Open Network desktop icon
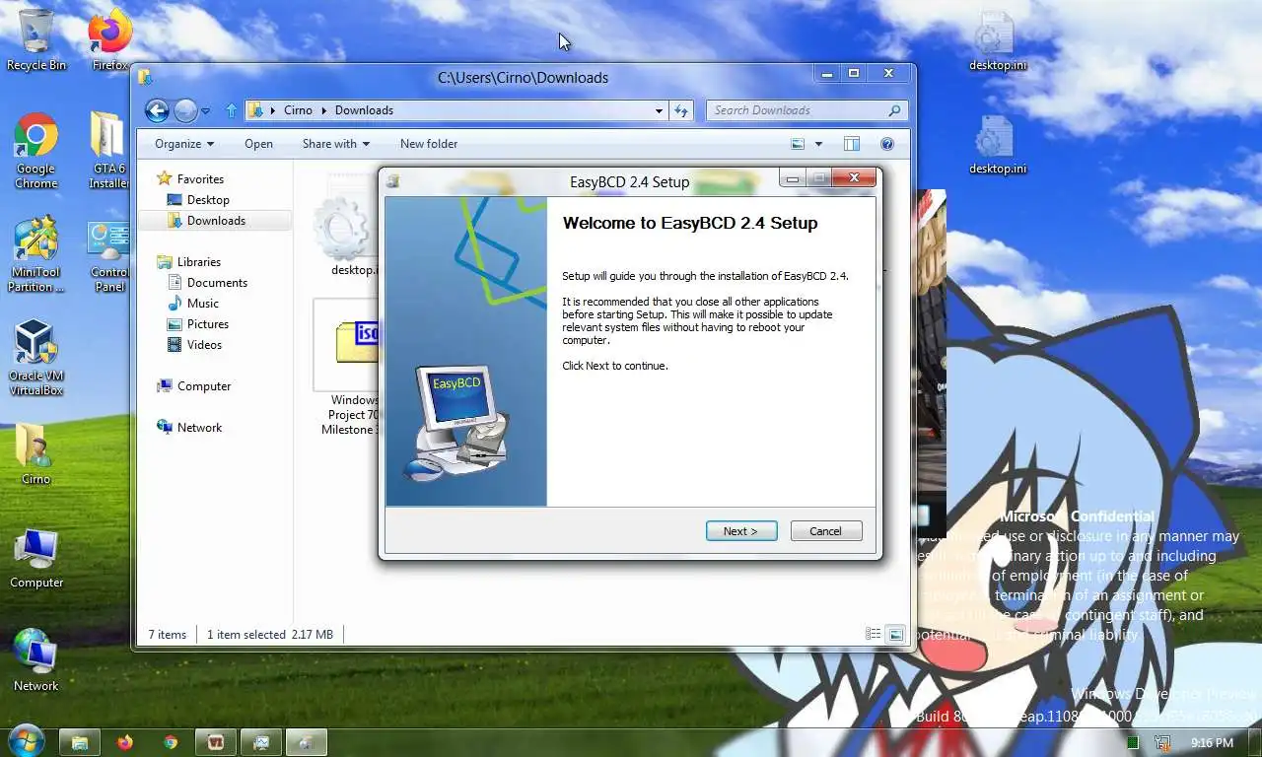Screen dimensions: 1262x757 click(36, 660)
